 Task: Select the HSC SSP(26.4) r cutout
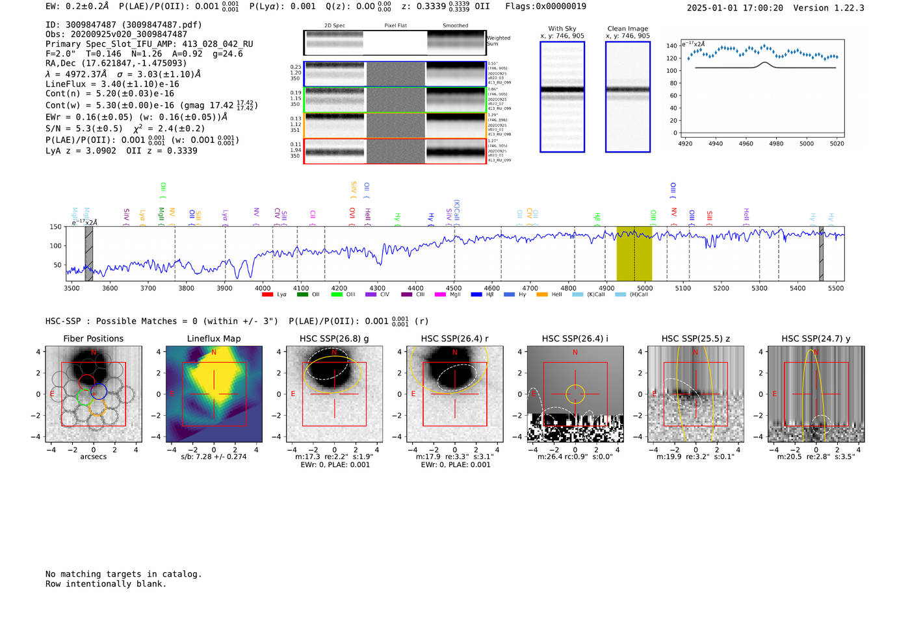click(454, 394)
